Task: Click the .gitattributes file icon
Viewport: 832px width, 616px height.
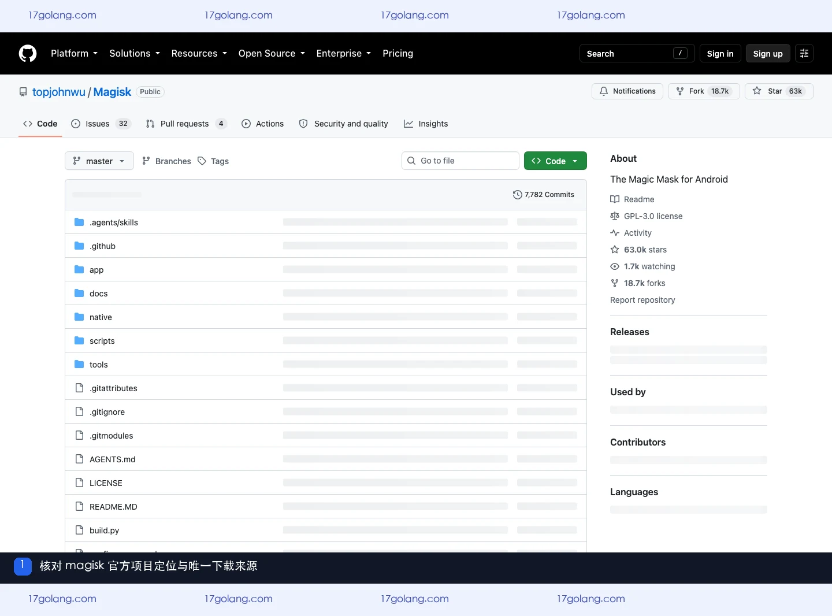Action: click(79, 388)
